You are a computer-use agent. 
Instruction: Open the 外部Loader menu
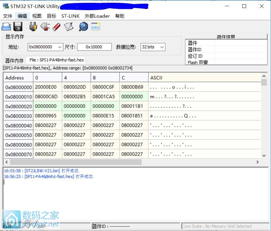(97, 16)
